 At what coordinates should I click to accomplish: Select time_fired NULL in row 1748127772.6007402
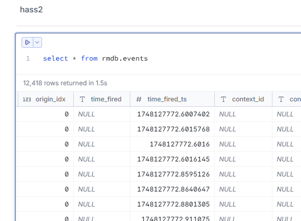(102, 114)
